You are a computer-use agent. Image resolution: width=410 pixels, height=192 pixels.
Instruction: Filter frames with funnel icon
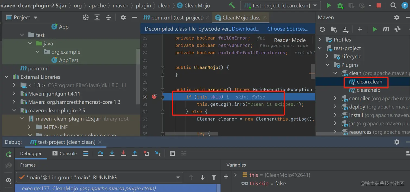pos(214,177)
